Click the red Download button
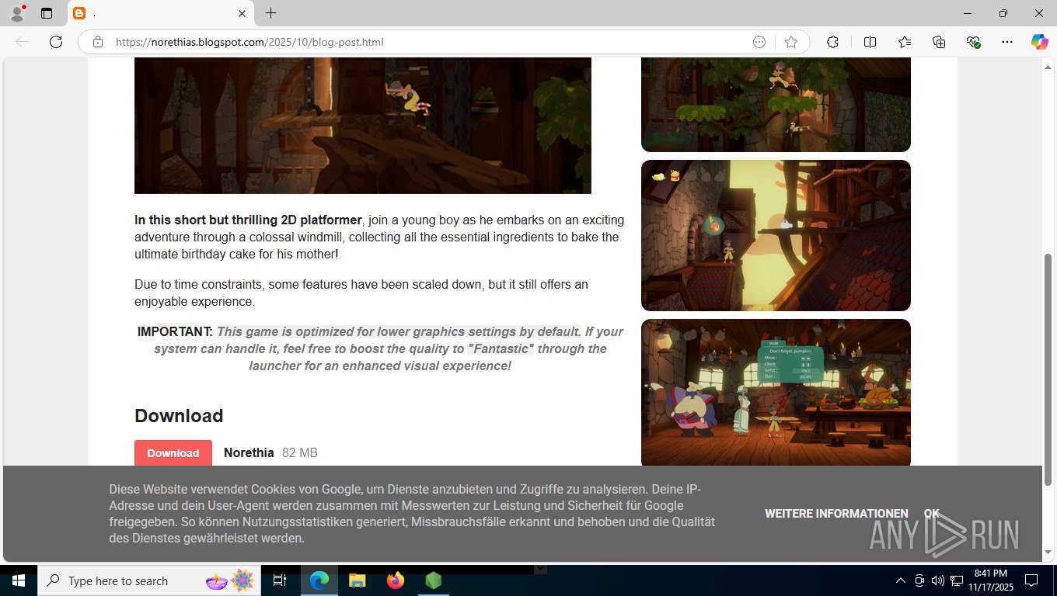This screenshot has width=1057, height=596. [173, 453]
